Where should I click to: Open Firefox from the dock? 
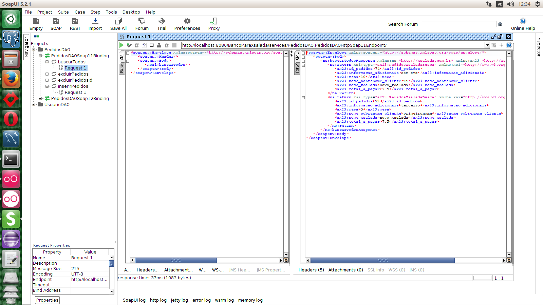11,79
